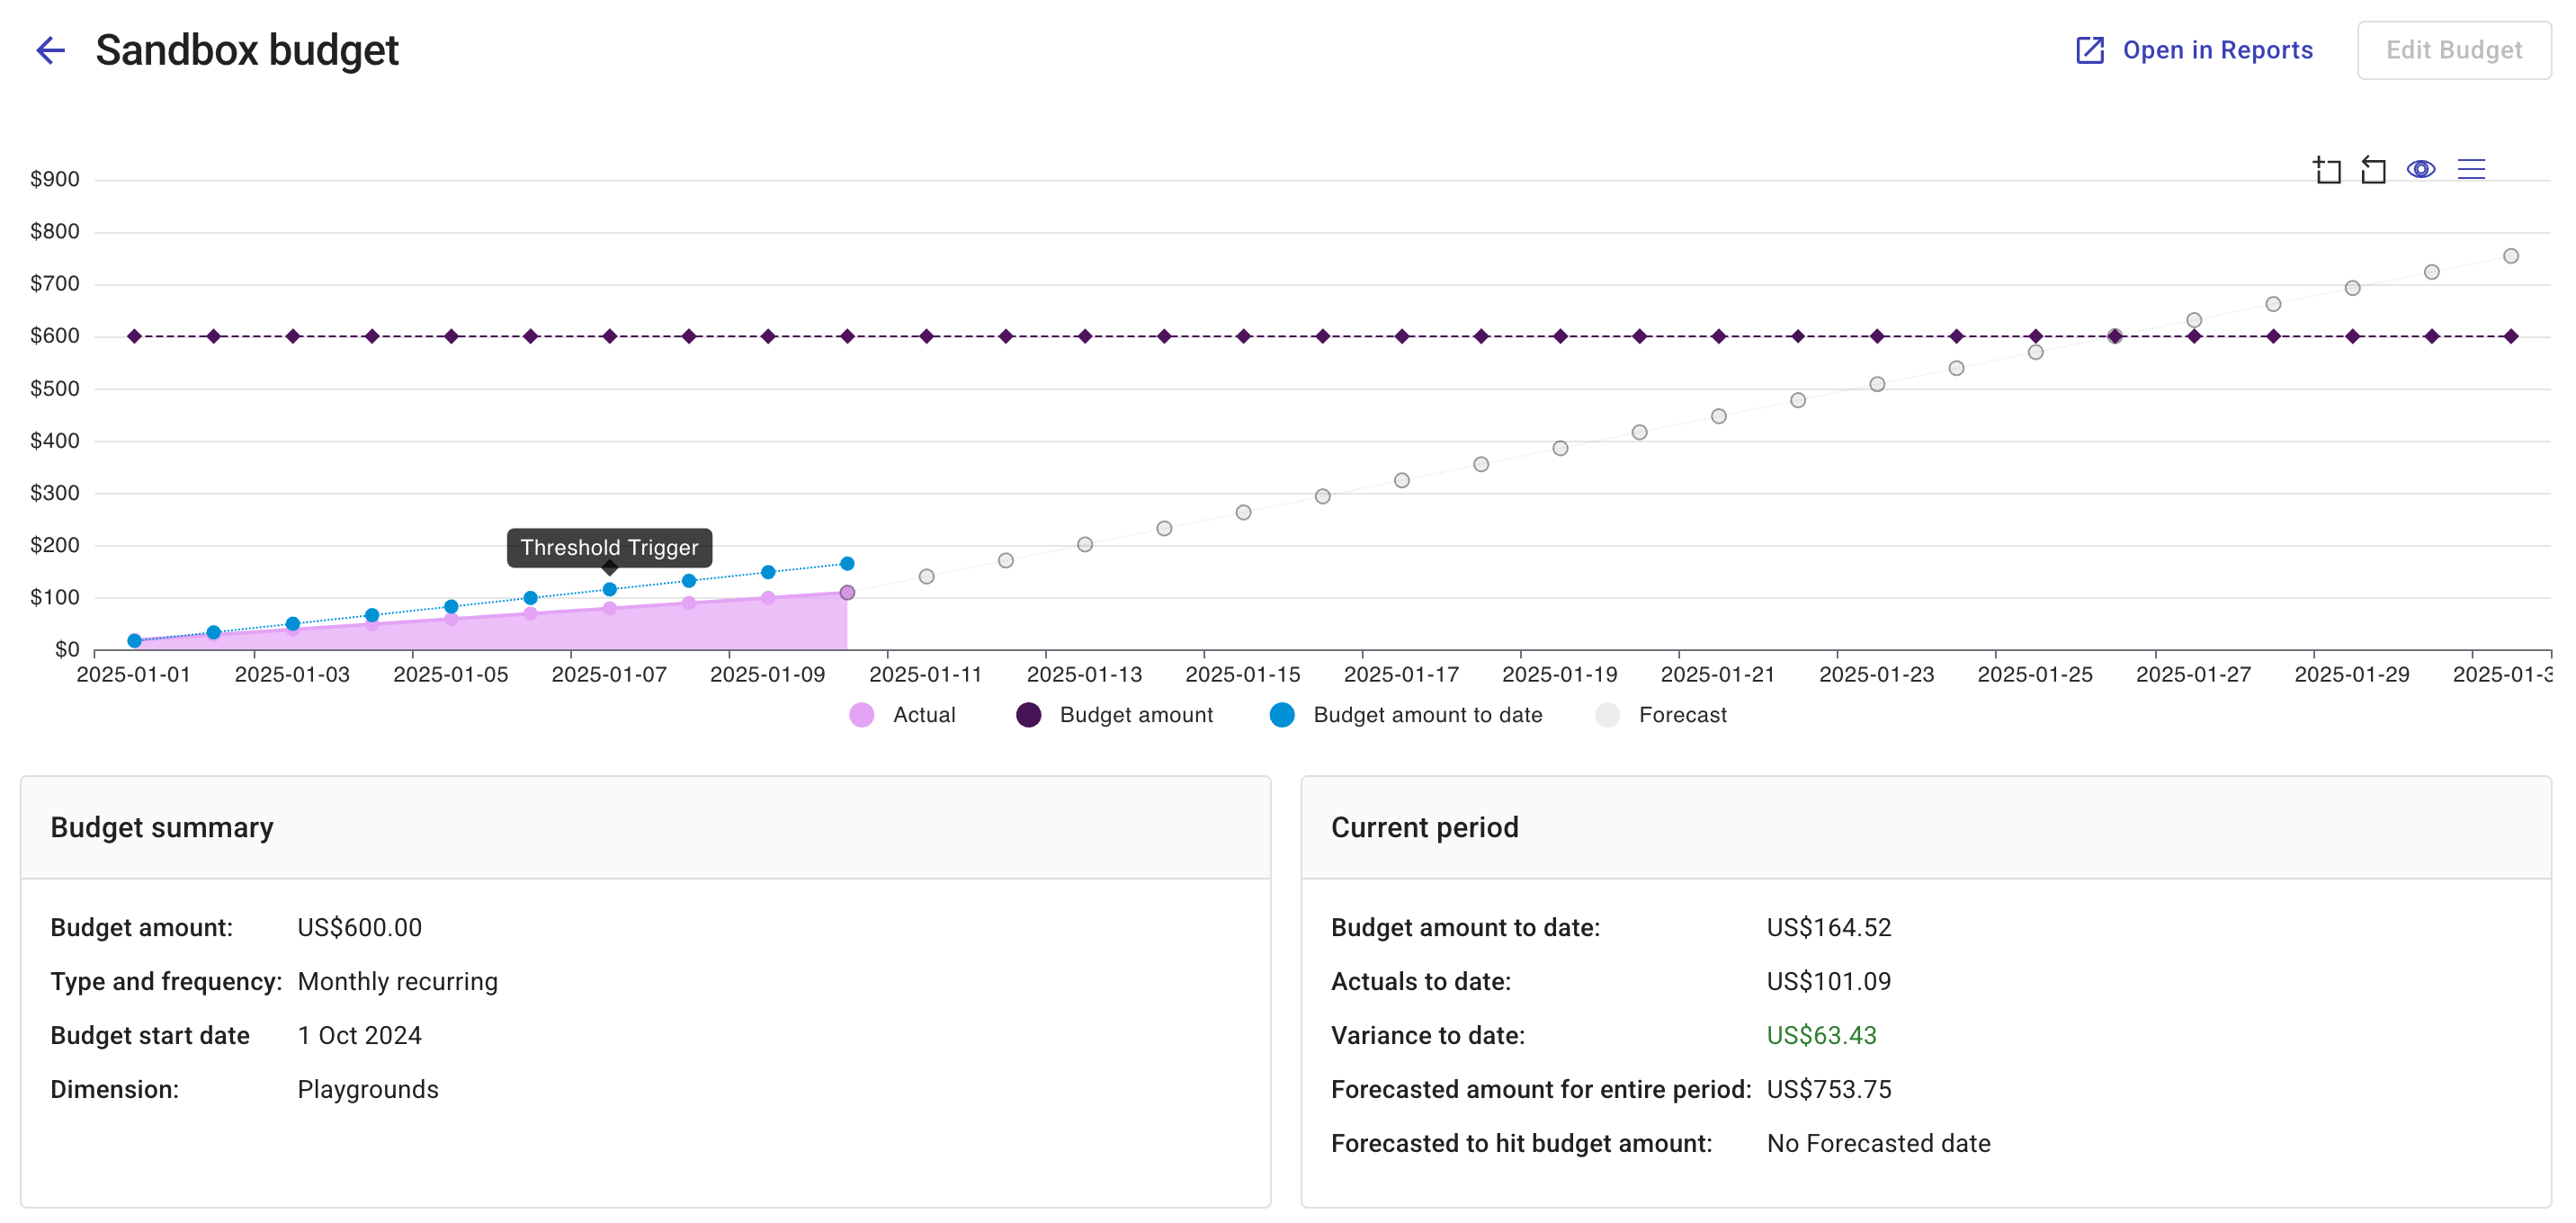Viewport: 2576px width, 1223px height.
Task: Toggle the Budget amount legend item
Action: click(1114, 715)
